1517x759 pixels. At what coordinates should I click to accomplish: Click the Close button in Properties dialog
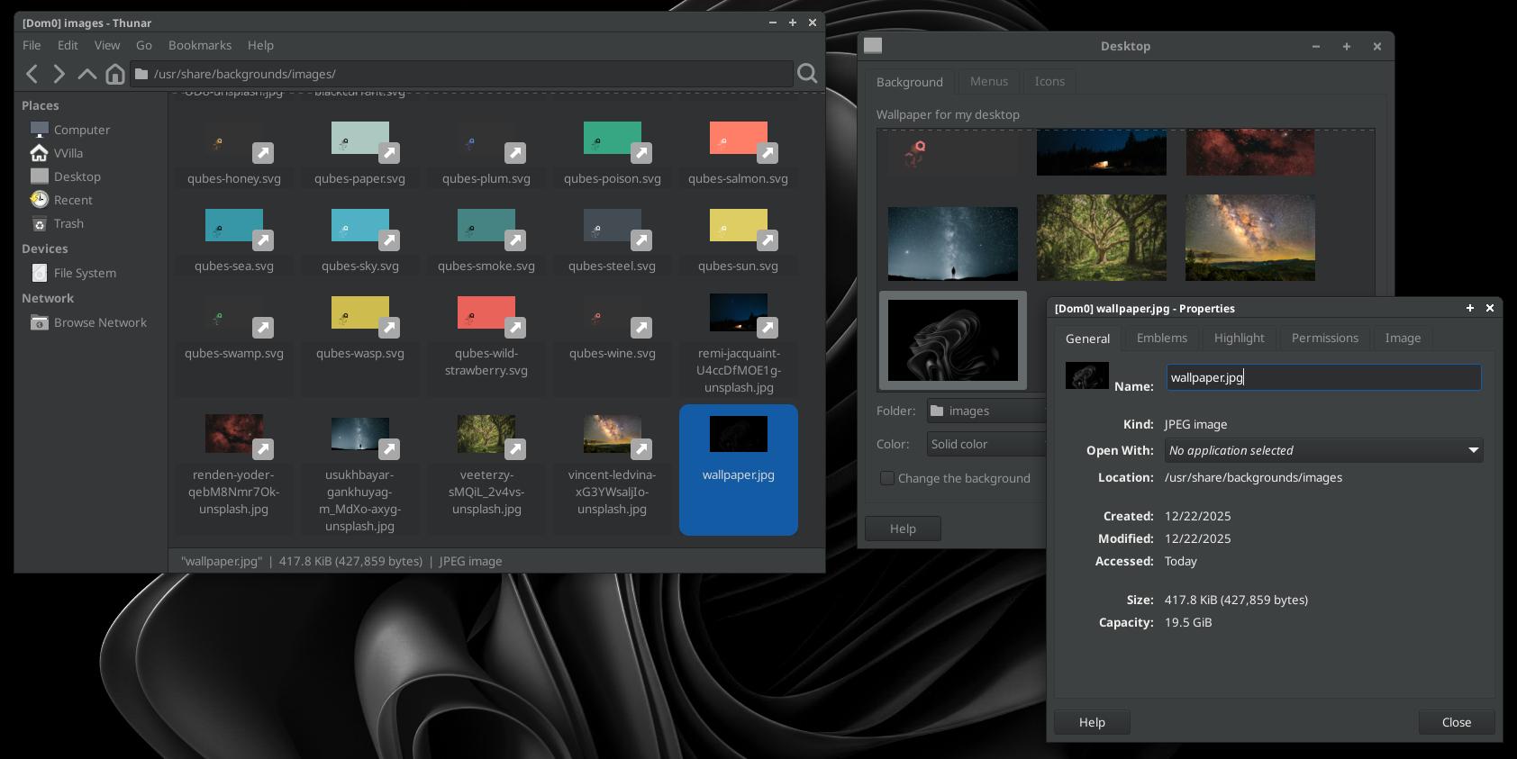click(x=1456, y=722)
